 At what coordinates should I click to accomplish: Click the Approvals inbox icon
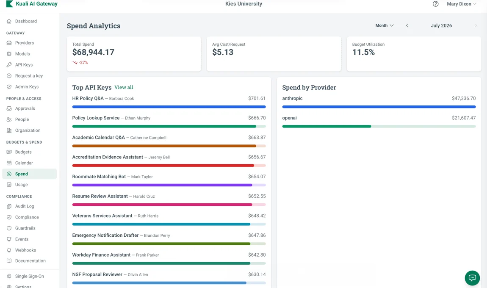click(x=9, y=108)
